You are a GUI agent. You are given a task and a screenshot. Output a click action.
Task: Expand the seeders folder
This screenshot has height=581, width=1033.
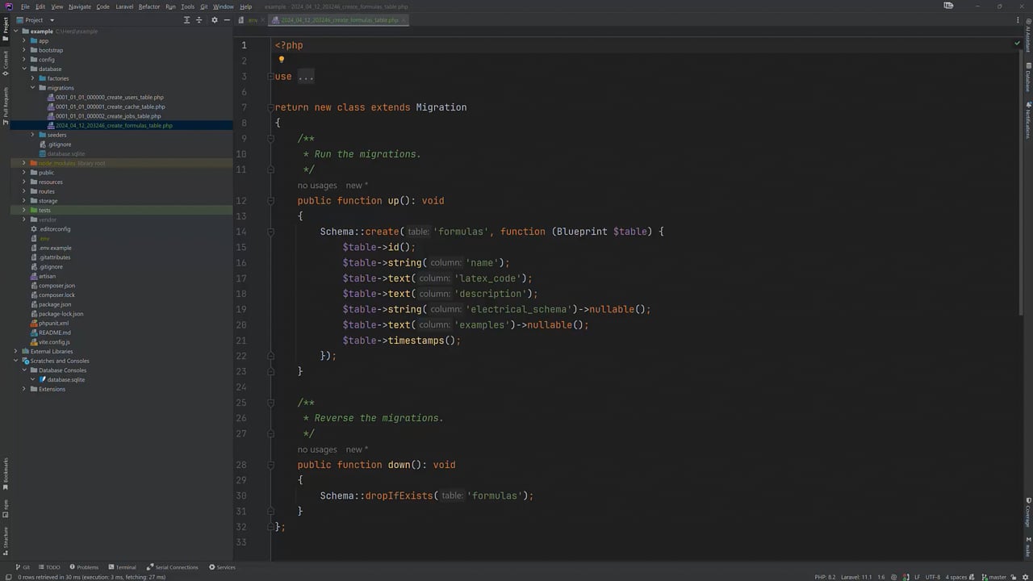[x=33, y=135]
